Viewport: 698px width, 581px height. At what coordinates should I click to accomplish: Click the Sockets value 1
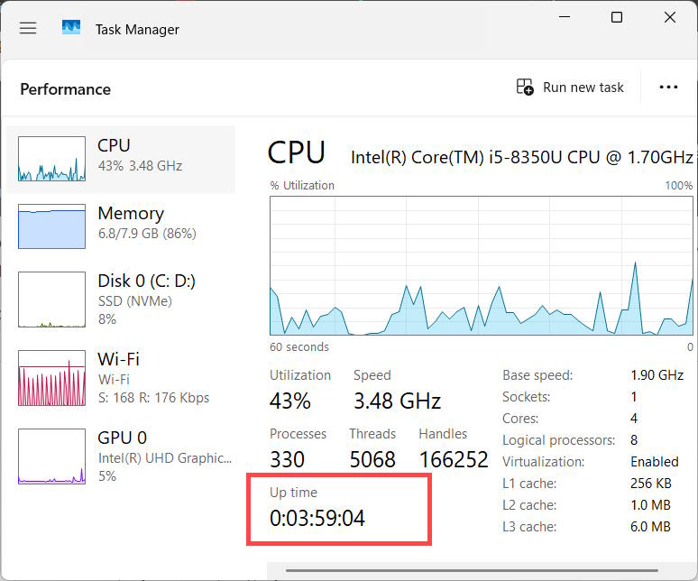click(x=633, y=397)
